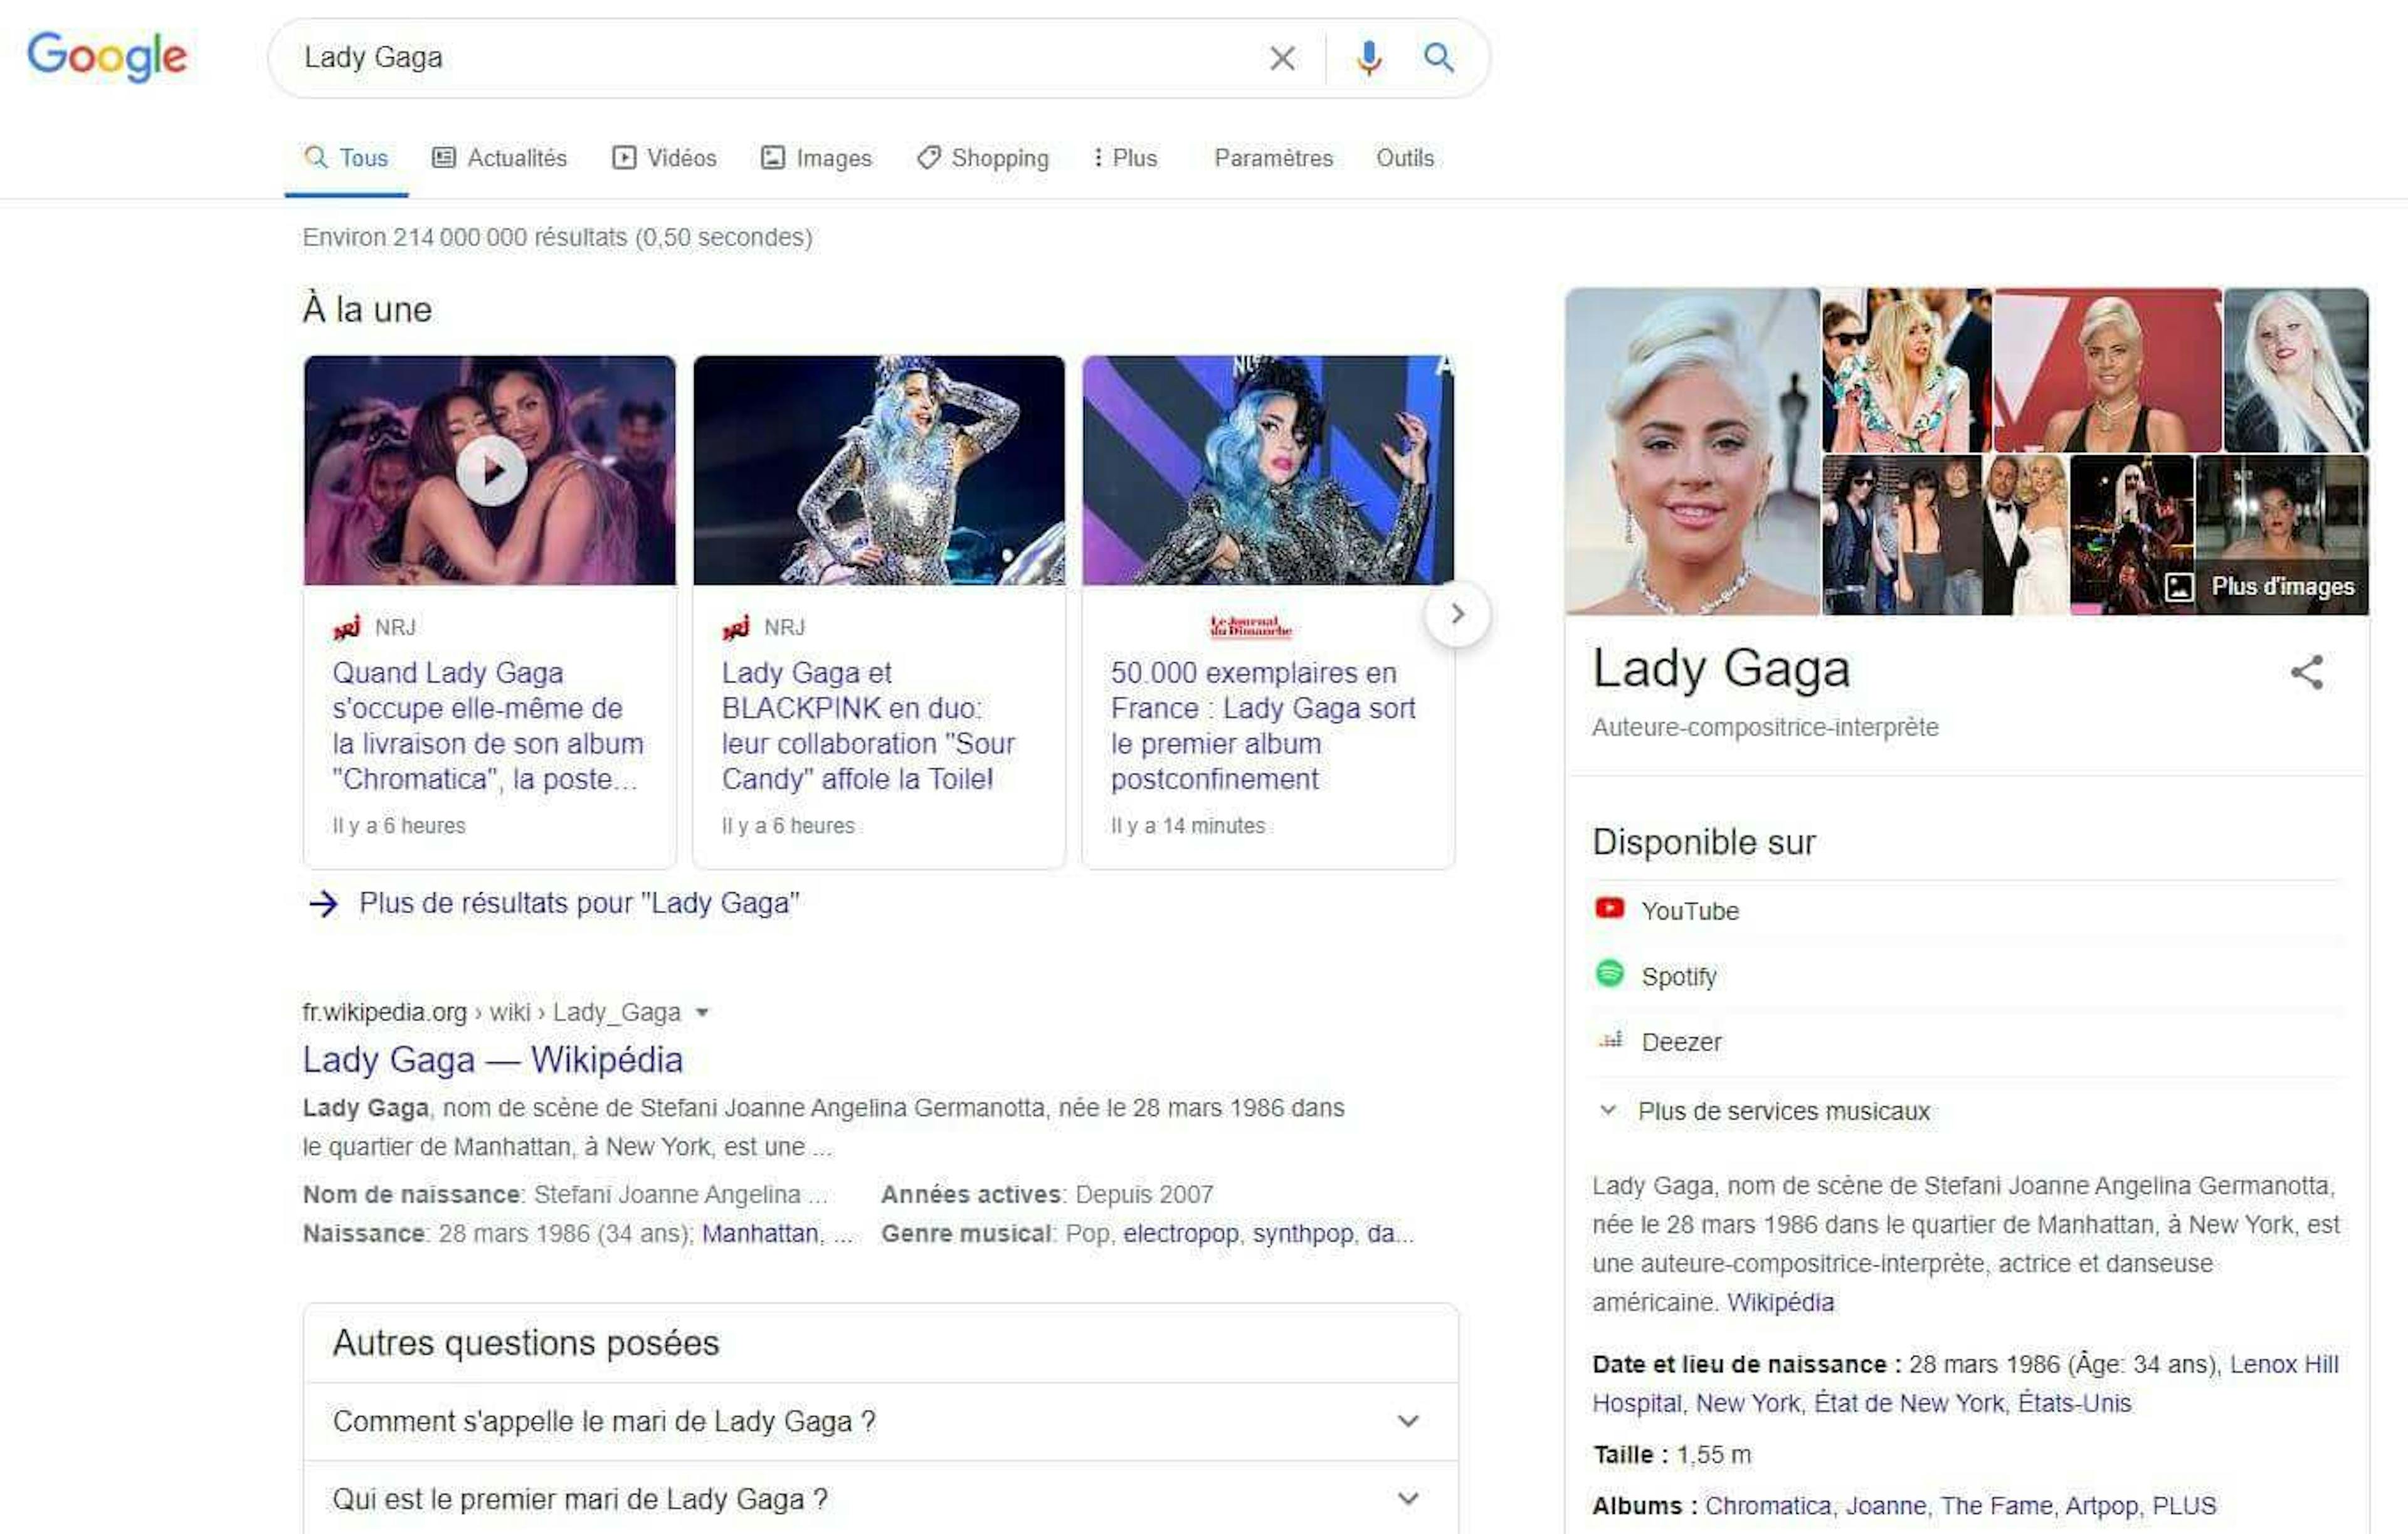Switch to the Images tab
The width and height of the screenshot is (2408, 1534).
pyautogui.click(x=816, y=158)
